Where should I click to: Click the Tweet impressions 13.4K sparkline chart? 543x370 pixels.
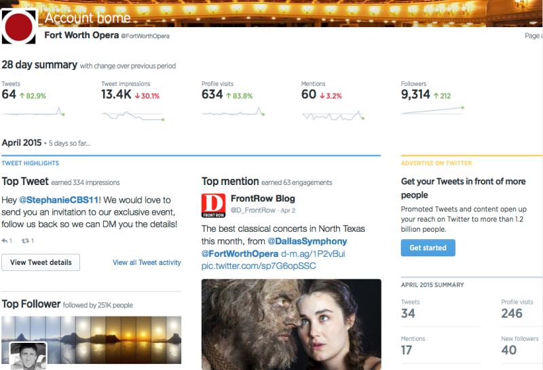click(132, 115)
